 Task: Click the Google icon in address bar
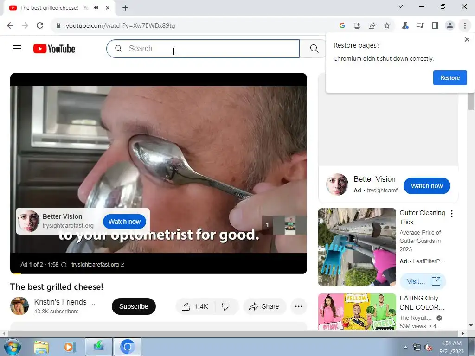(x=342, y=26)
